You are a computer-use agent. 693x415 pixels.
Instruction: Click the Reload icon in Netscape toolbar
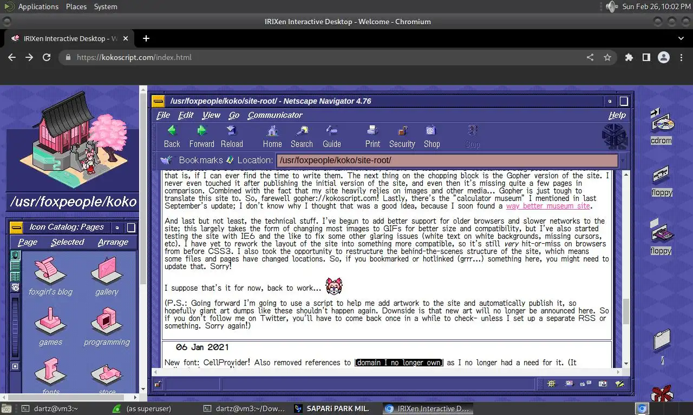[232, 131]
